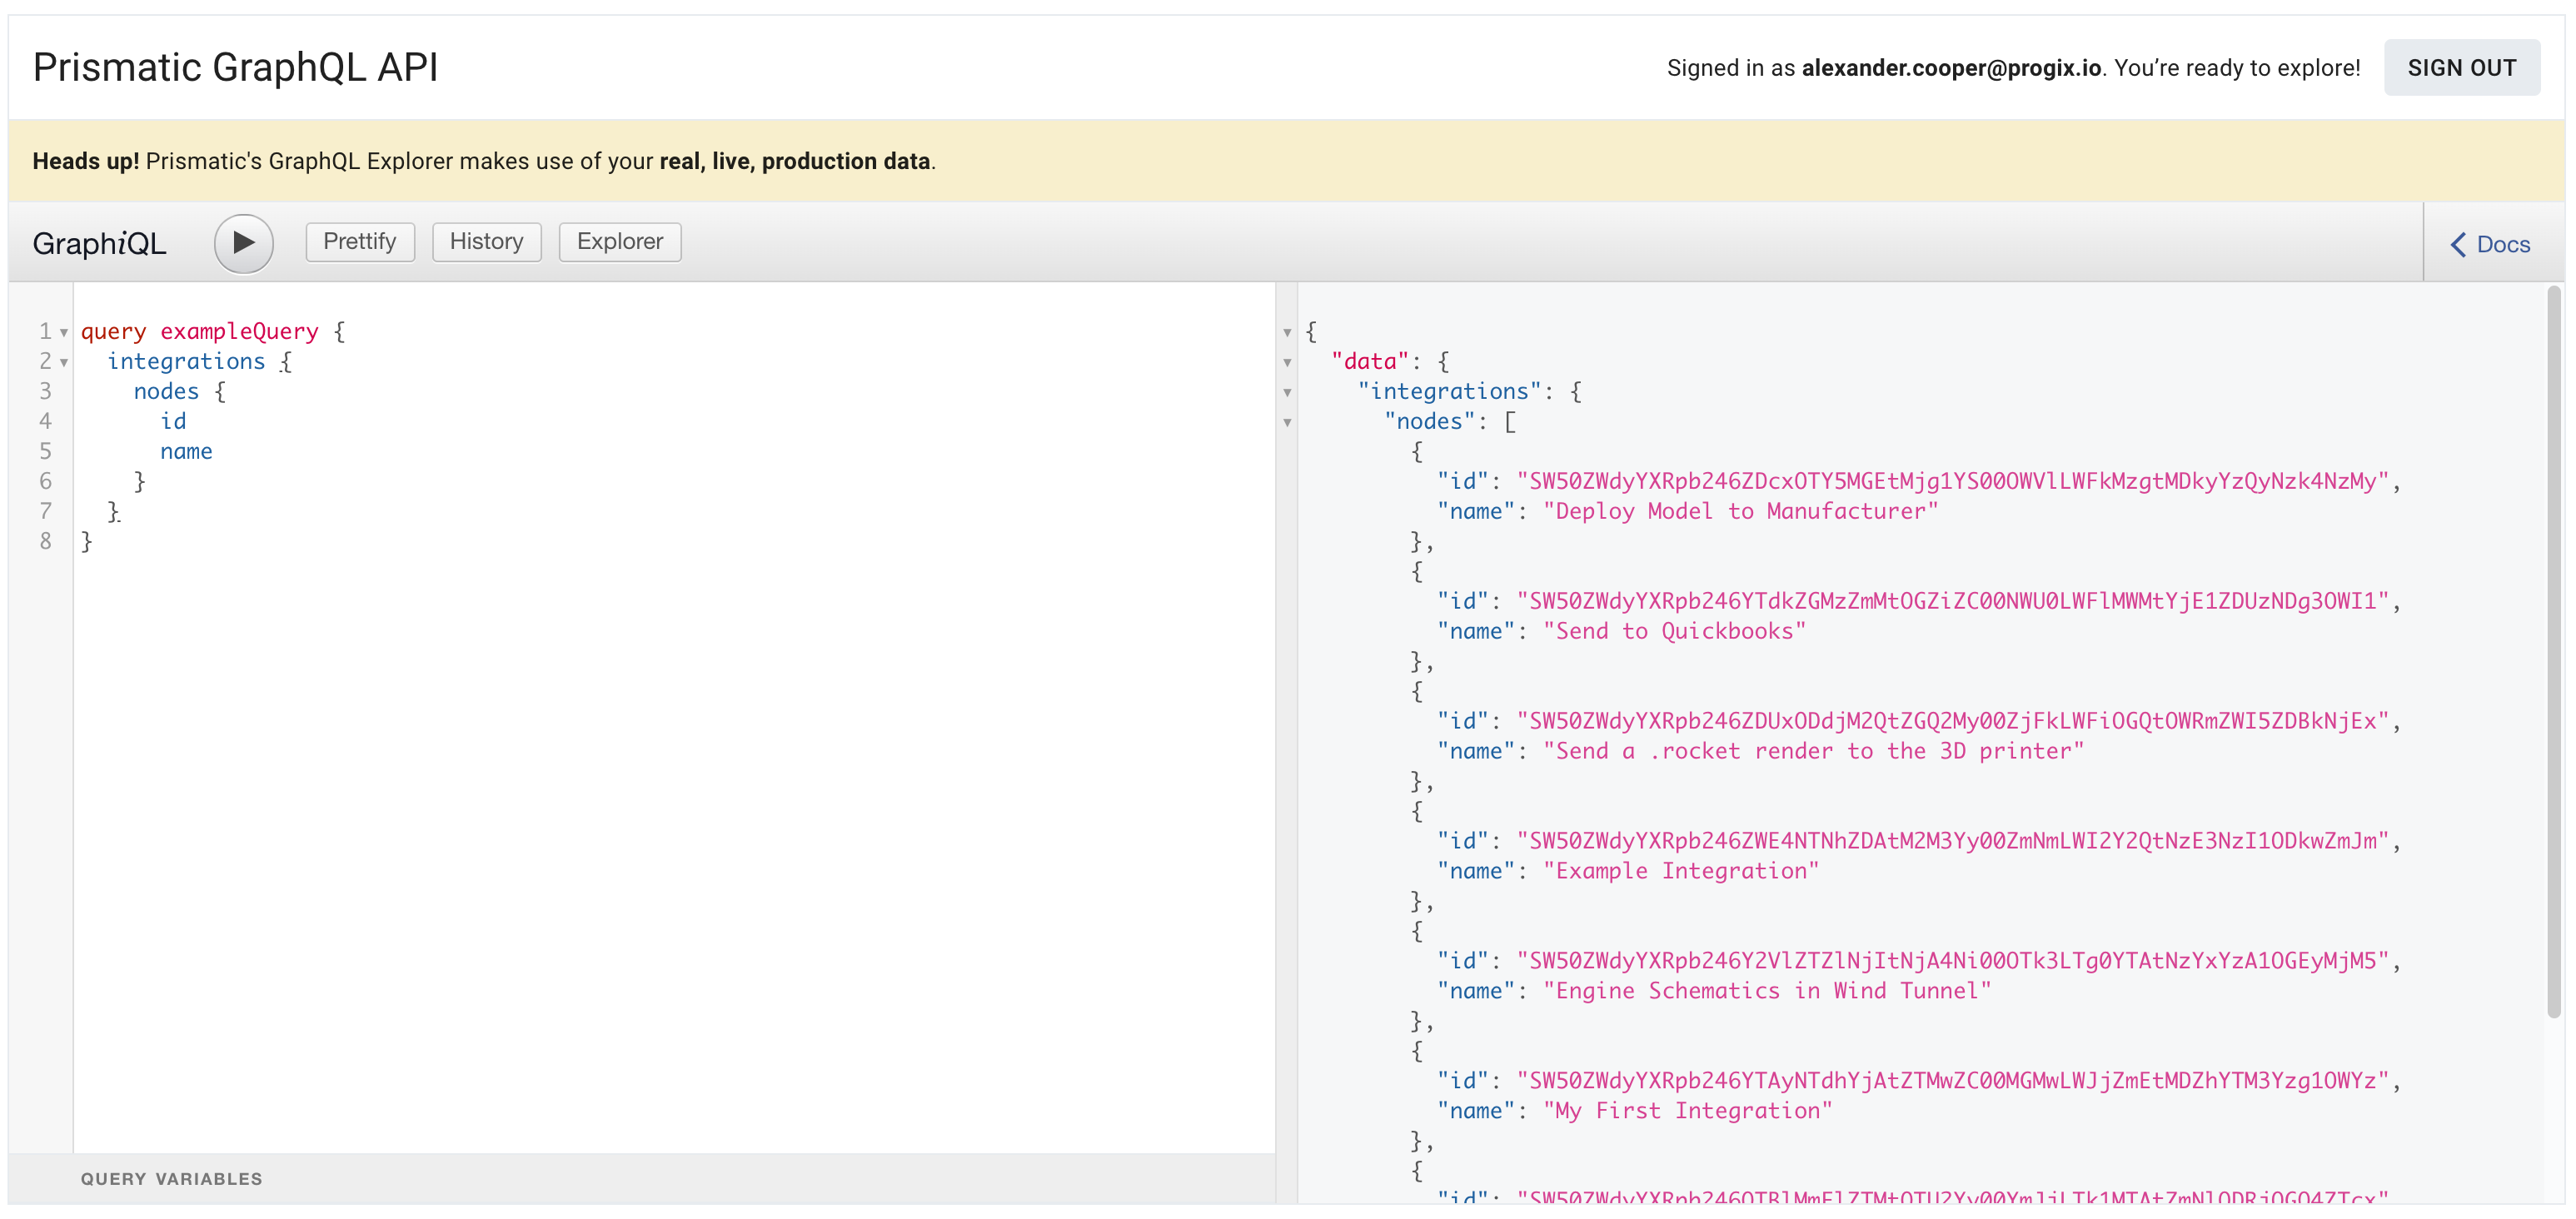Click the 'id' field on line 4
2576x1219 pixels.
click(x=173, y=422)
